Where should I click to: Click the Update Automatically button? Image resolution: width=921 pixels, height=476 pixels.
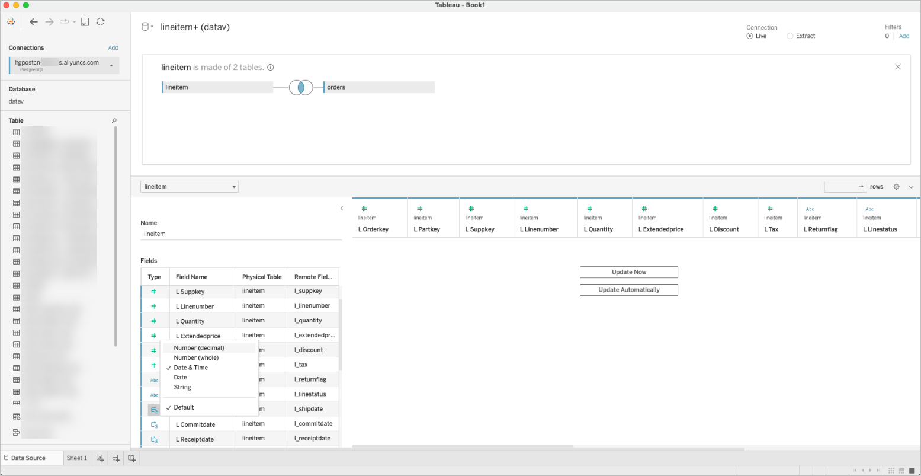click(628, 290)
